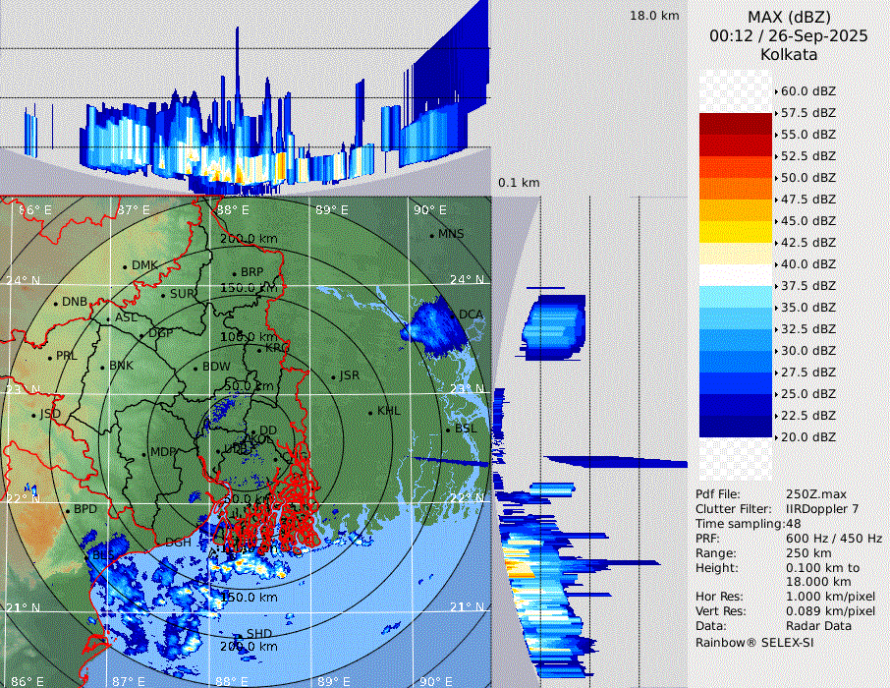Click the IIRDoppler 7 clutter filter value

tap(822, 509)
